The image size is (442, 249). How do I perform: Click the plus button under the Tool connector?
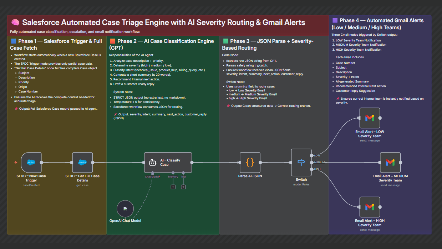click(183, 186)
